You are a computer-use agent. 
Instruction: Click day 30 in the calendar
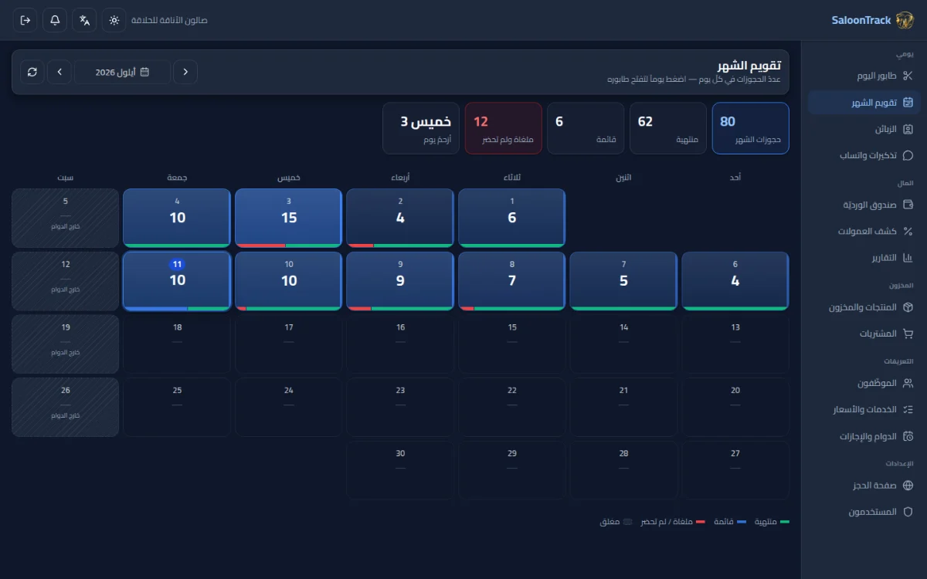click(x=400, y=470)
